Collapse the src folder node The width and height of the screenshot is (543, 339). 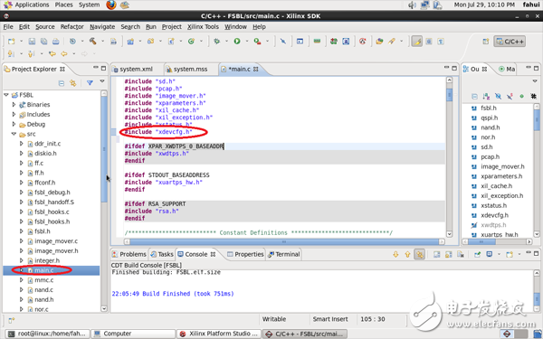click(x=14, y=134)
